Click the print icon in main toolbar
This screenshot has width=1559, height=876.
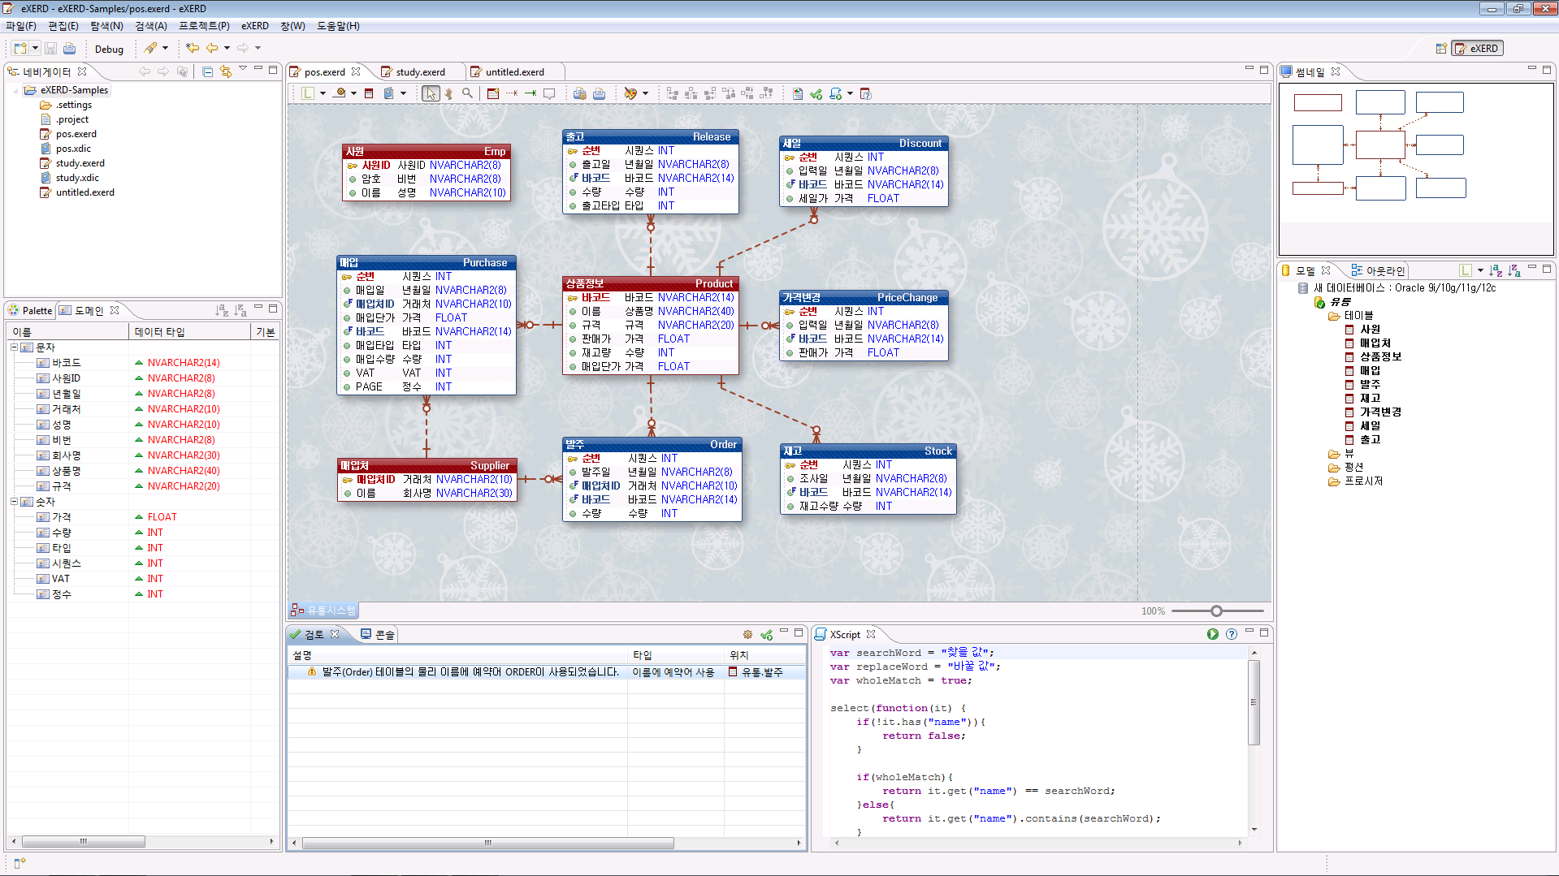coord(70,49)
